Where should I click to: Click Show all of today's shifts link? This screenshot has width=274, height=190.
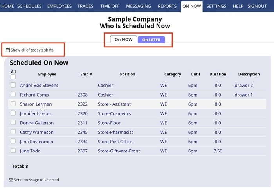[x=32, y=50]
